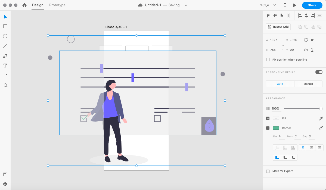Image resolution: width=326 pixels, height=190 pixels.
Task: Click the Home icon
Action: (x=24, y=5)
